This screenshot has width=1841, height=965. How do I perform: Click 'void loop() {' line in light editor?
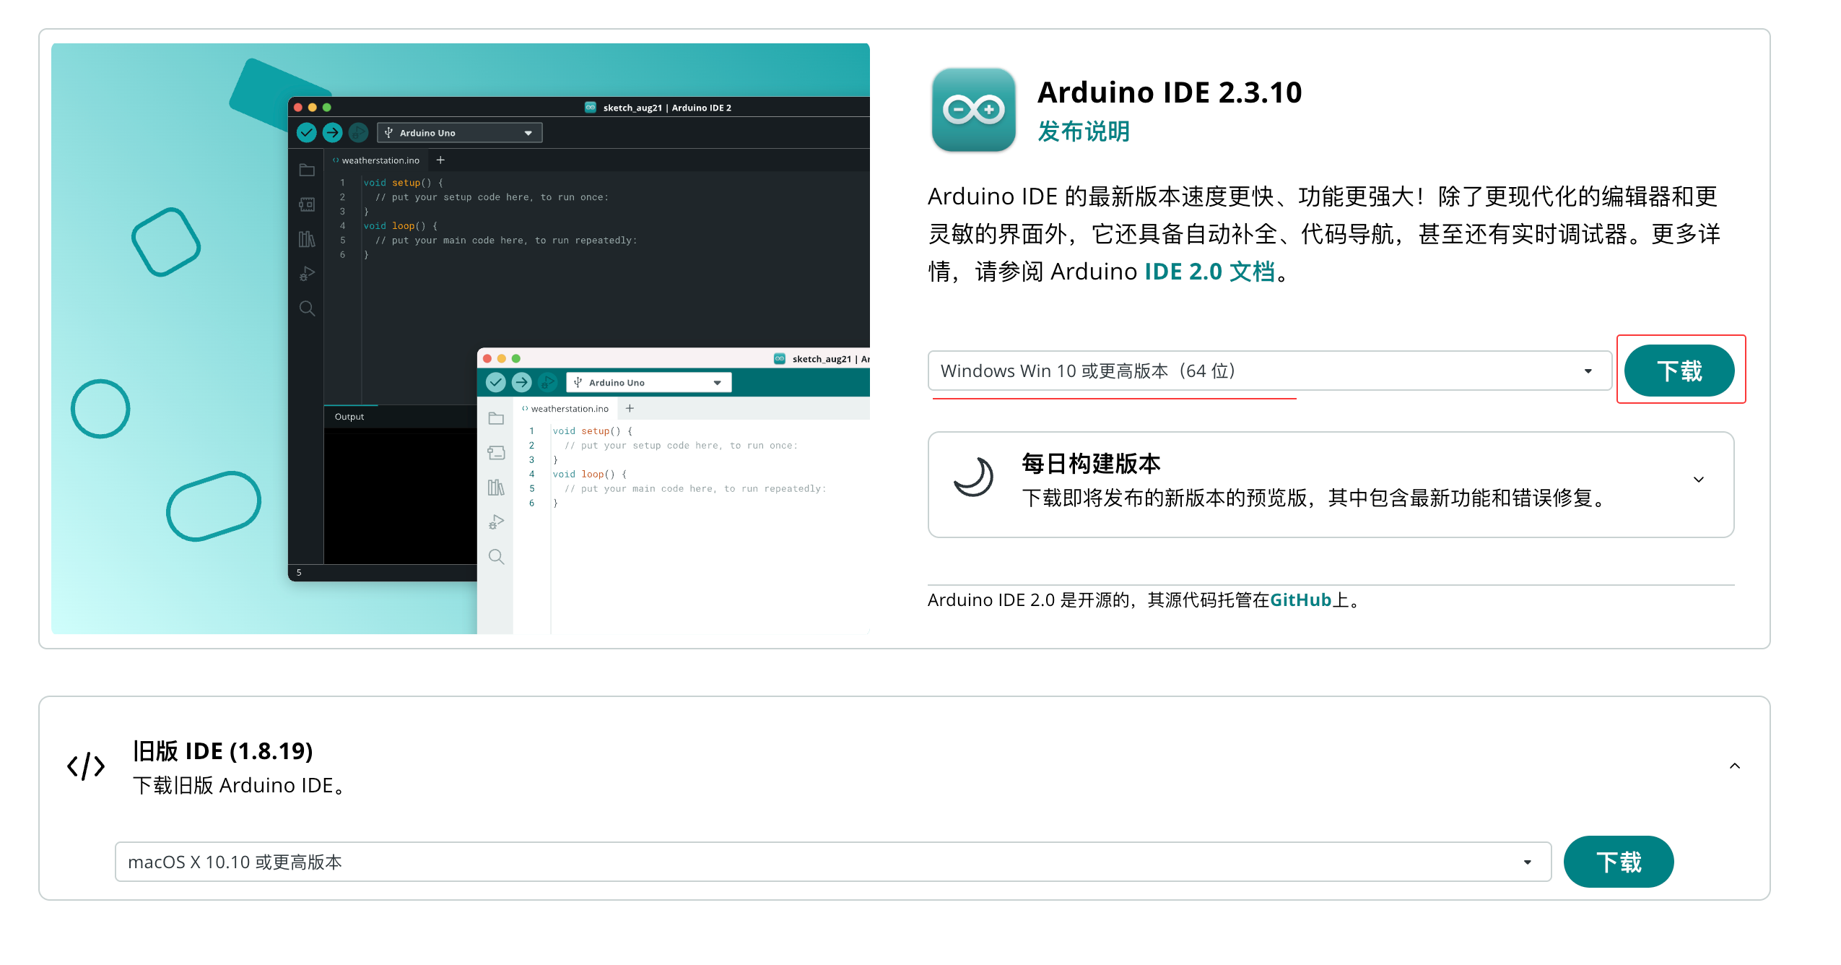tap(590, 475)
